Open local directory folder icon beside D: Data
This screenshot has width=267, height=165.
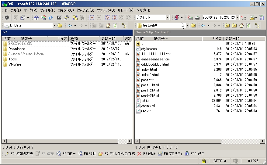coord(60,26)
